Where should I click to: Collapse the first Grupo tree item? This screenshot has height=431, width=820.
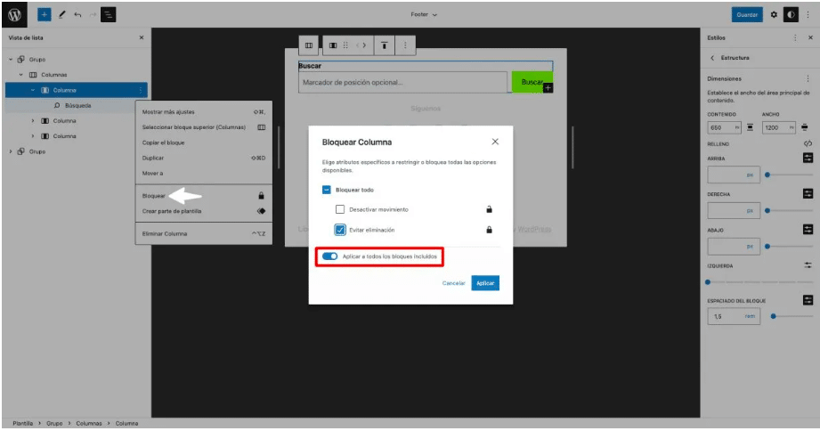coord(11,60)
